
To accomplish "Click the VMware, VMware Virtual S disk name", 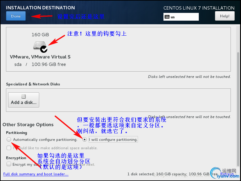I will point(40,57).
